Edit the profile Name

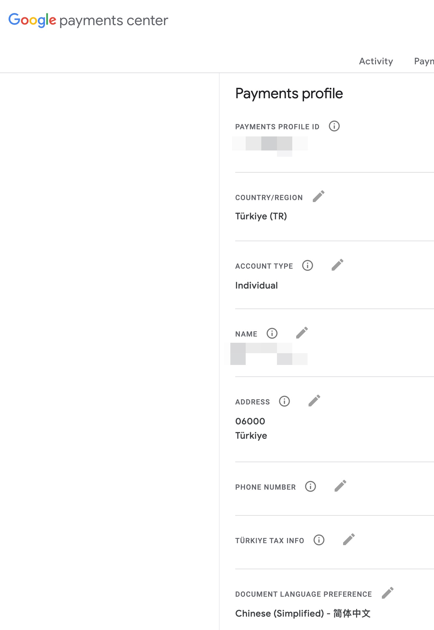point(302,333)
